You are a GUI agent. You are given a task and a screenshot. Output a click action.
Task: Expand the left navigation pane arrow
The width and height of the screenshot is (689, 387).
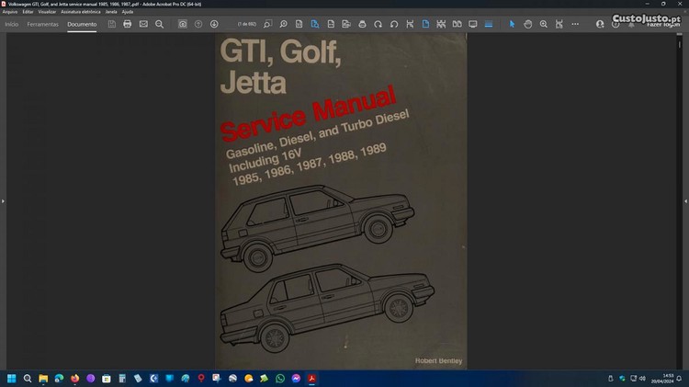pos(3,200)
